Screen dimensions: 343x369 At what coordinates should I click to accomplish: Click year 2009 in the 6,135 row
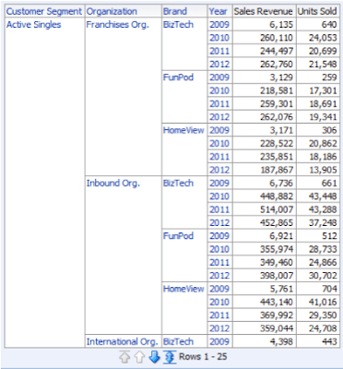coord(219,25)
